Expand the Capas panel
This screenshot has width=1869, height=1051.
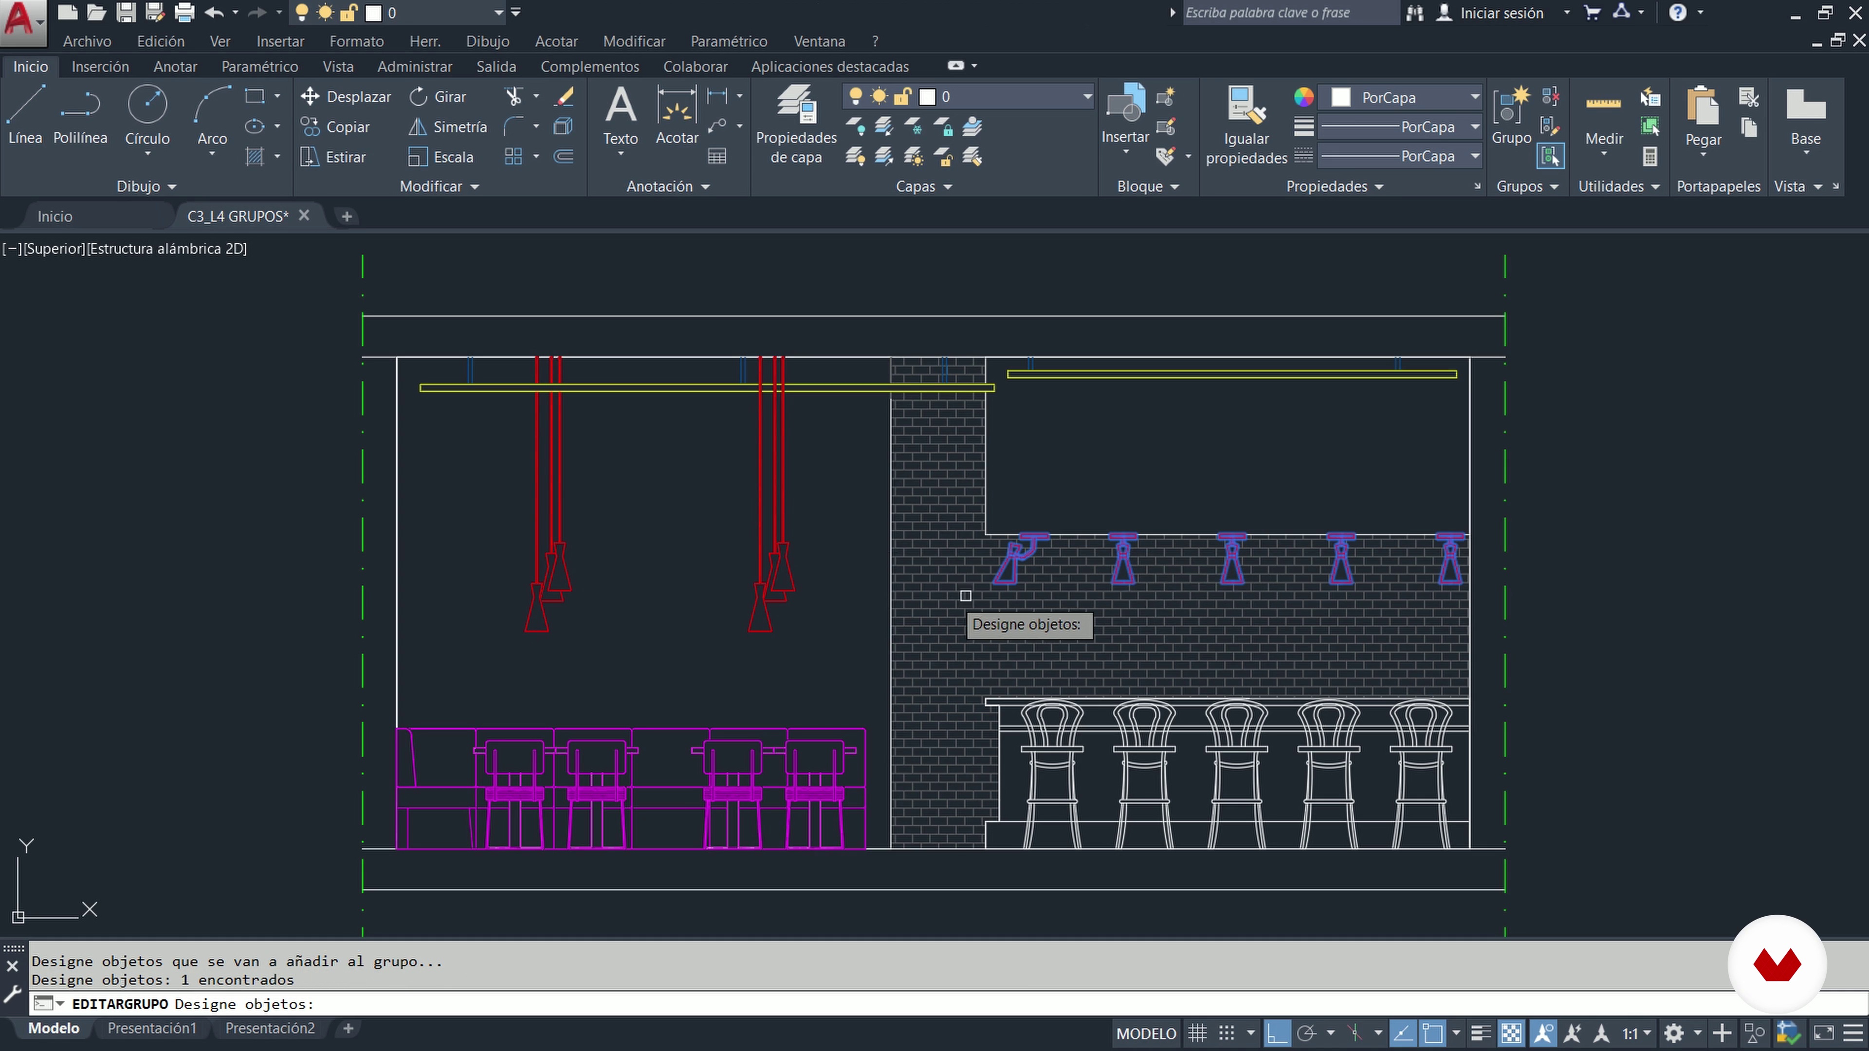coord(924,186)
